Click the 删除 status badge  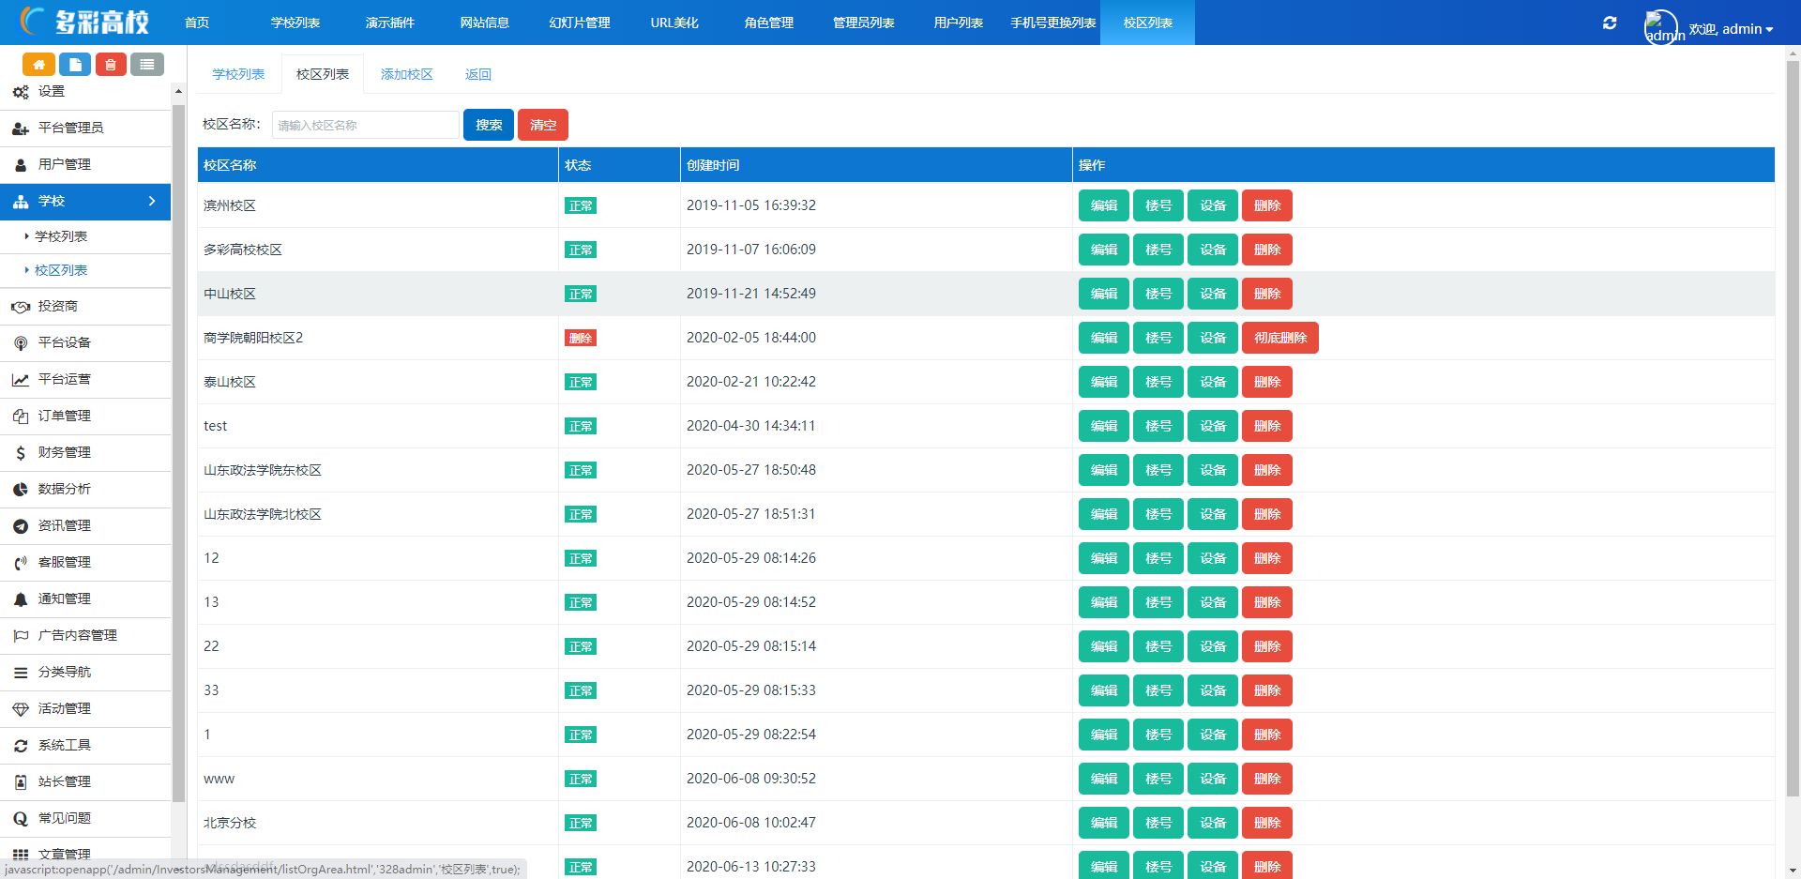coord(581,338)
